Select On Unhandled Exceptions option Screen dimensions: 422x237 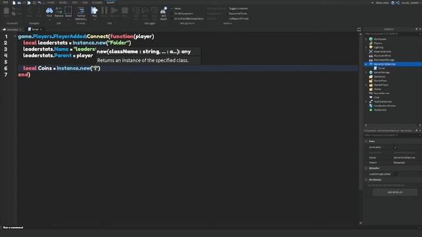(x=187, y=18)
